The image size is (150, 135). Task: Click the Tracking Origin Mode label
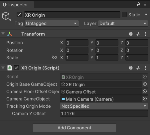click(x=29, y=106)
